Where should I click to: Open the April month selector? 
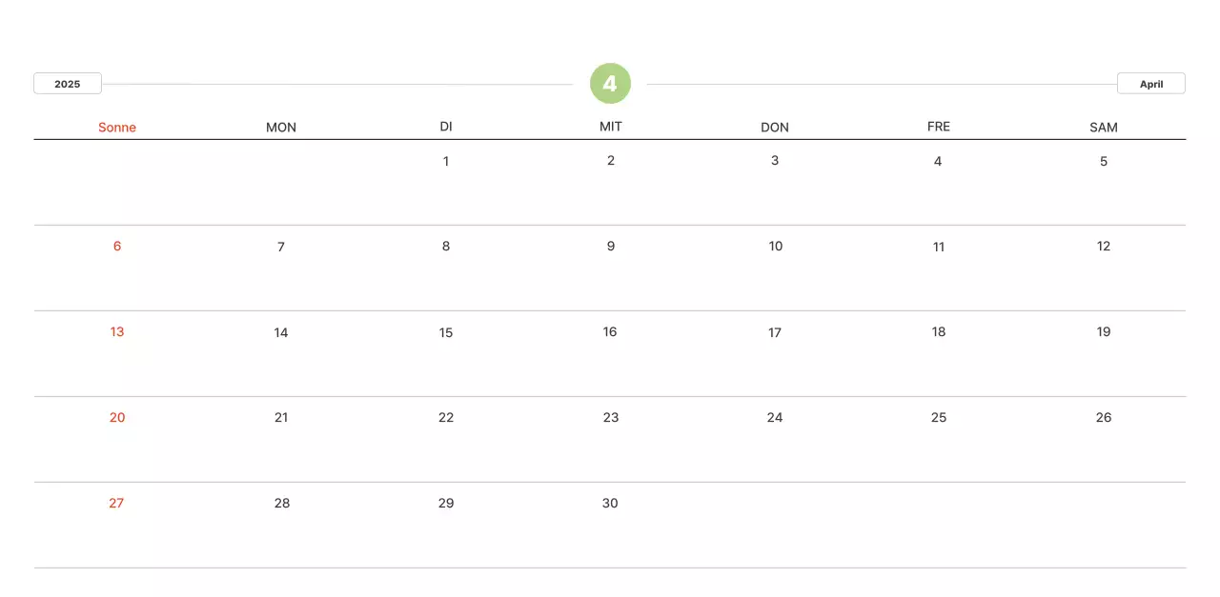(1150, 84)
